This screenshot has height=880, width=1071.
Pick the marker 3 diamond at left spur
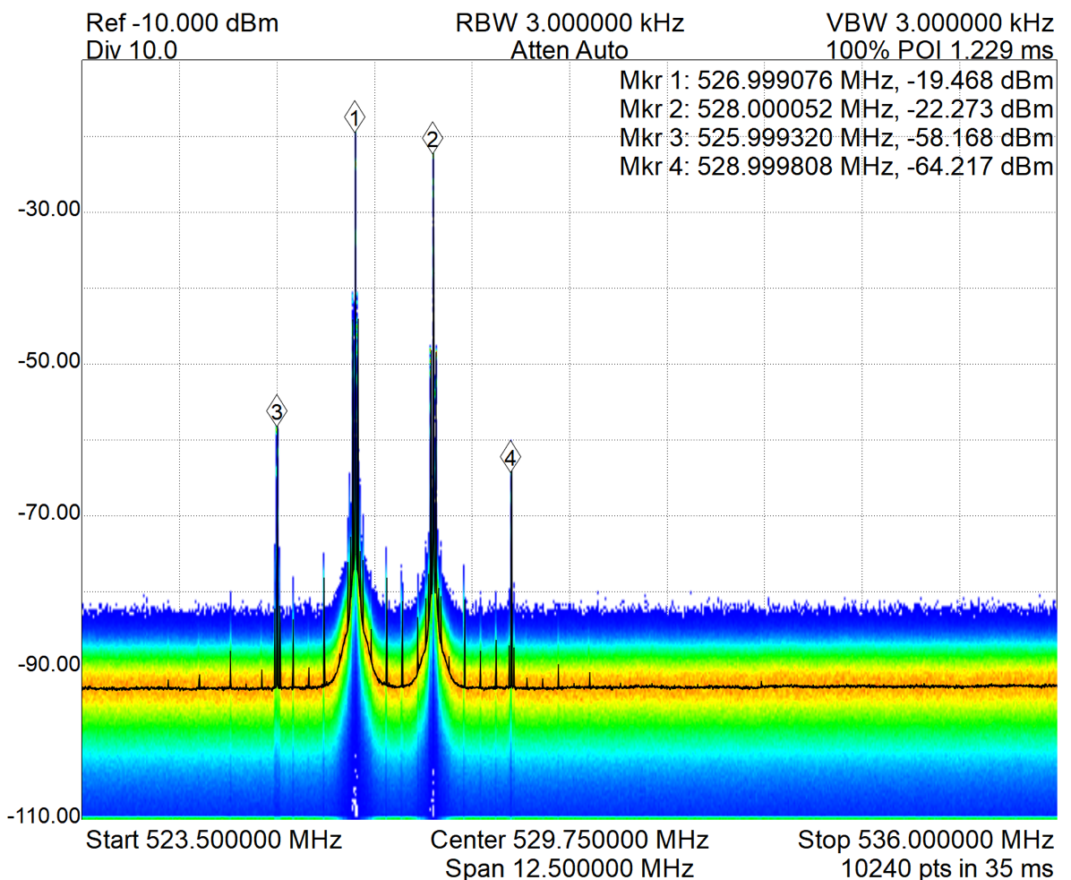pyautogui.click(x=277, y=412)
